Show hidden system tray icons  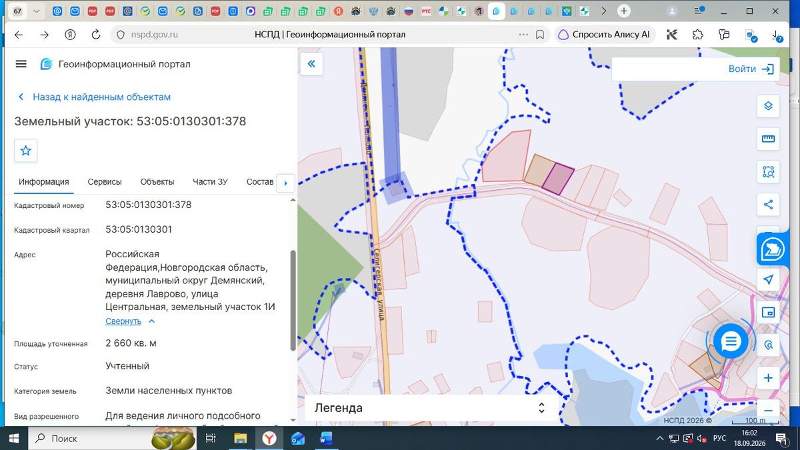660,439
